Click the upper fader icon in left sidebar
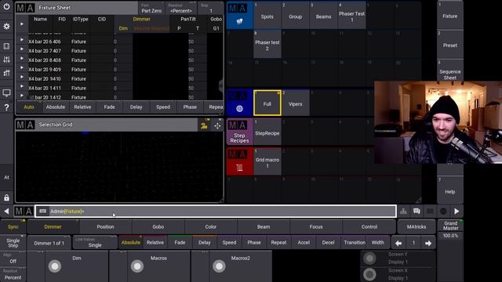 click(6, 60)
